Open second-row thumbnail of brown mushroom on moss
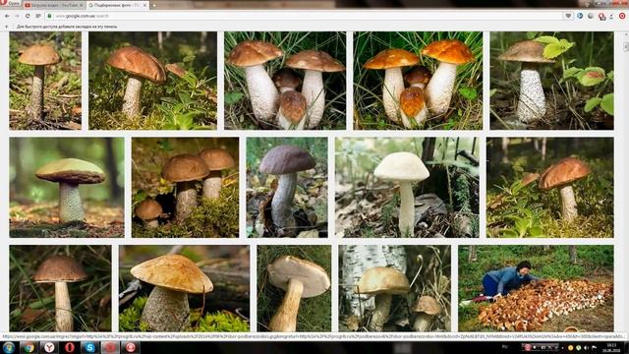 click(x=550, y=188)
